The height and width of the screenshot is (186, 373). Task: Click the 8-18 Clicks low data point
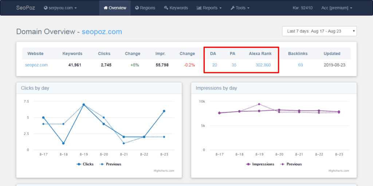click(63, 143)
